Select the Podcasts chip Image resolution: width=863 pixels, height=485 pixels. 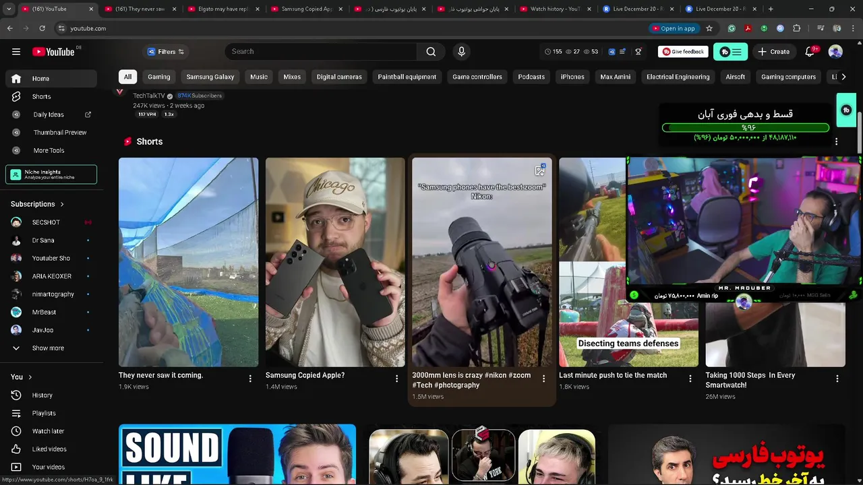point(531,77)
